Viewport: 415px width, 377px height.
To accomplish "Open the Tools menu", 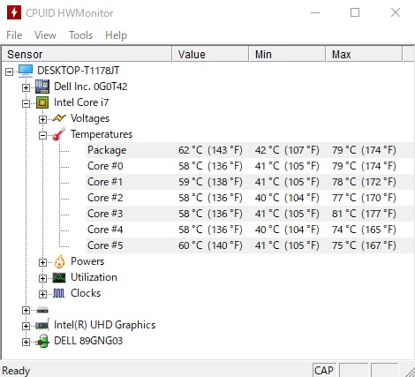I will [x=80, y=35].
